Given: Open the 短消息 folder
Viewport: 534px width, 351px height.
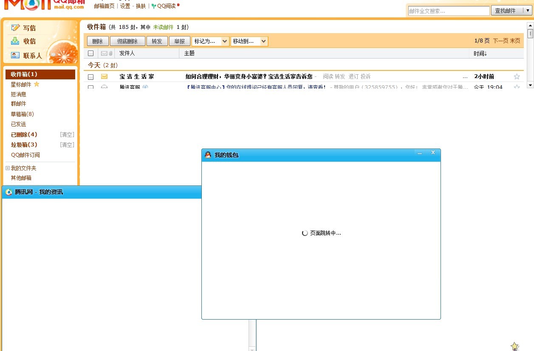Looking at the screenshot, I should pos(18,94).
